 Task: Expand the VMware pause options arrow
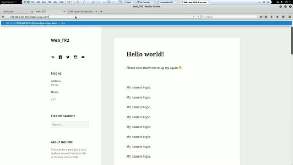72,2
